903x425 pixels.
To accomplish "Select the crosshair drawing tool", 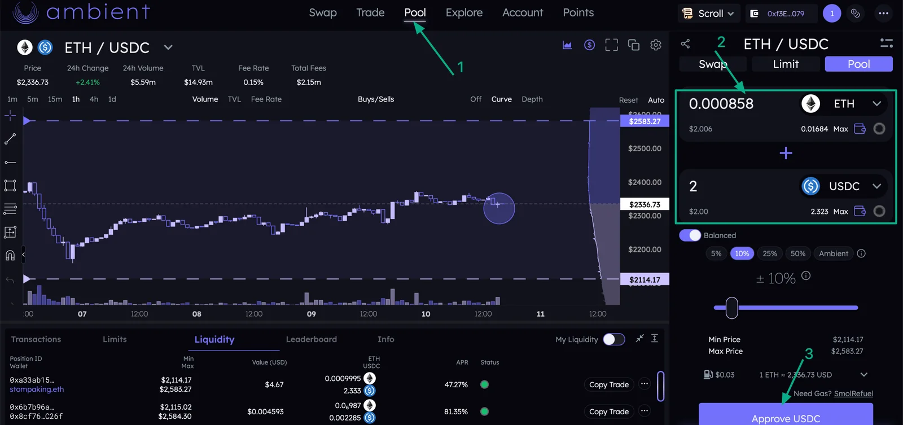I will 10,116.
